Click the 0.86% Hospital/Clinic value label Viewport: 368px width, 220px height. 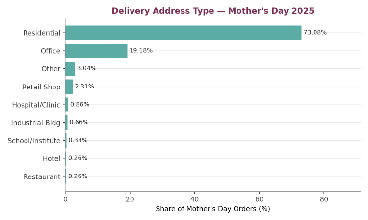pyautogui.click(x=80, y=104)
